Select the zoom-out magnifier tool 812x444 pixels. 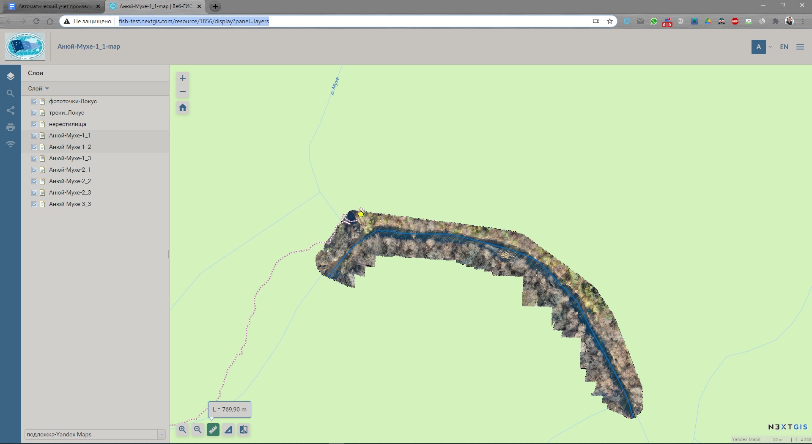[198, 430]
